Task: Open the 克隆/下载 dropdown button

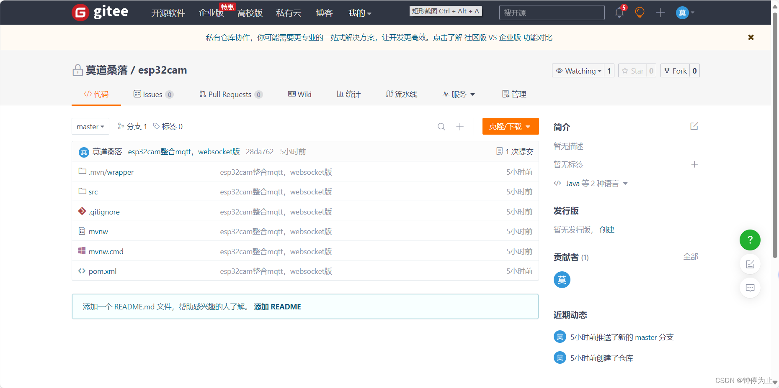Action: click(511, 126)
